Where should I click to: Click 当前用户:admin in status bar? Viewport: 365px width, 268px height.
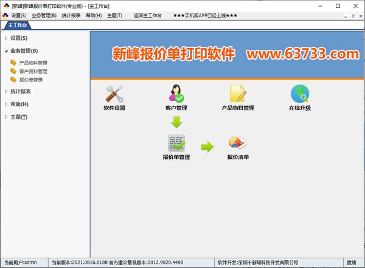21,263
